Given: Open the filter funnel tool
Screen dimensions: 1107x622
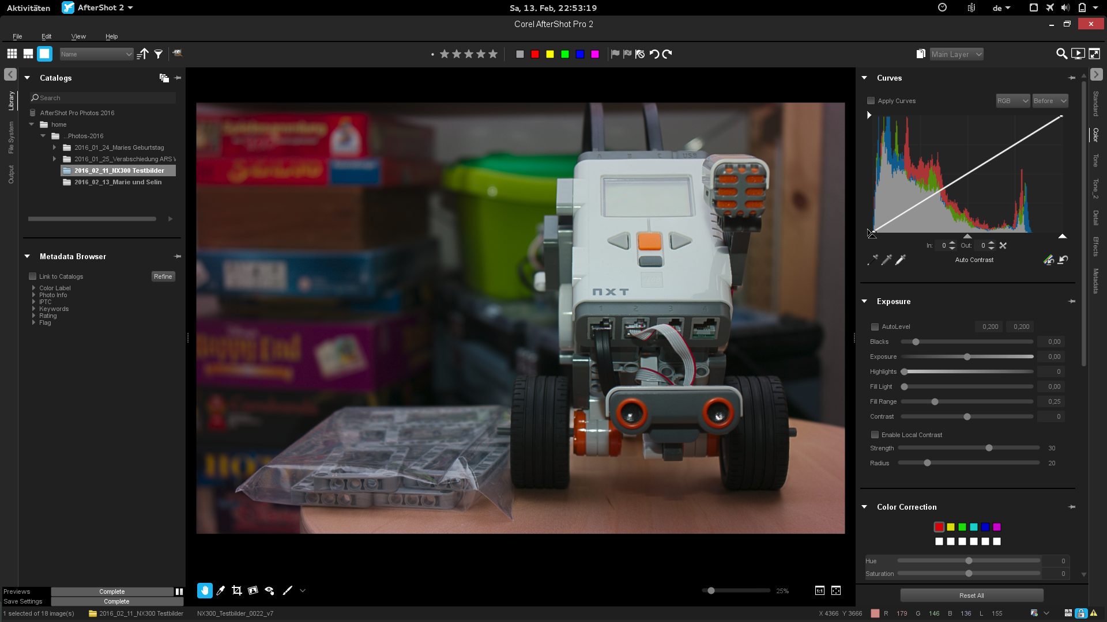Looking at the screenshot, I should 159,54.
